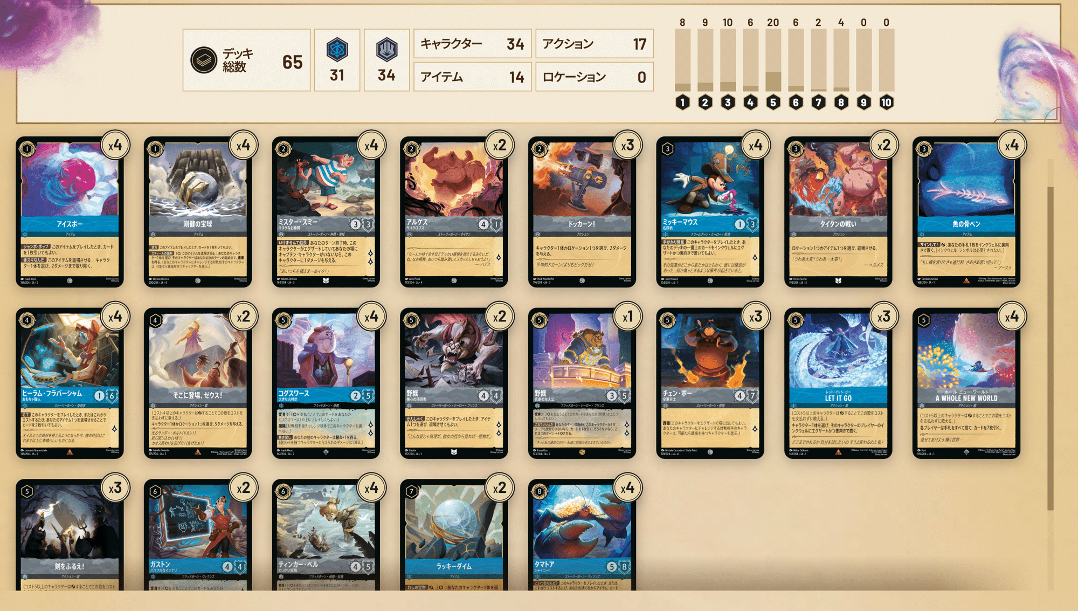Click x1 badge on 野獣 card
The width and height of the screenshot is (1078, 611).
pyautogui.click(x=627, y=317)
